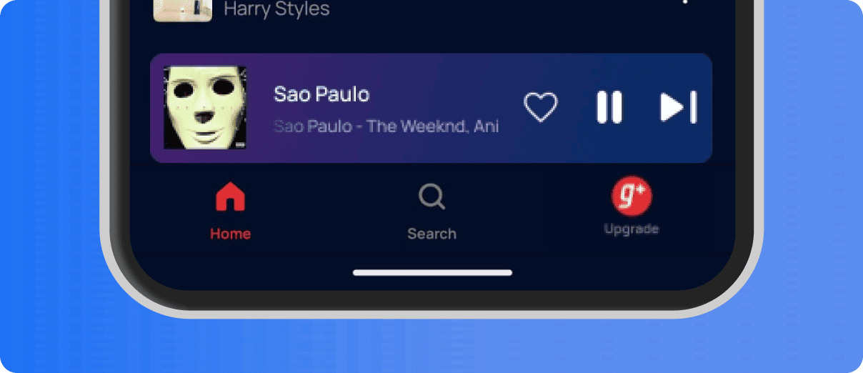
Task: Tap the 'Sao Paulo - The Weeknd, Ani' subtitle
Action: [386, 126]
